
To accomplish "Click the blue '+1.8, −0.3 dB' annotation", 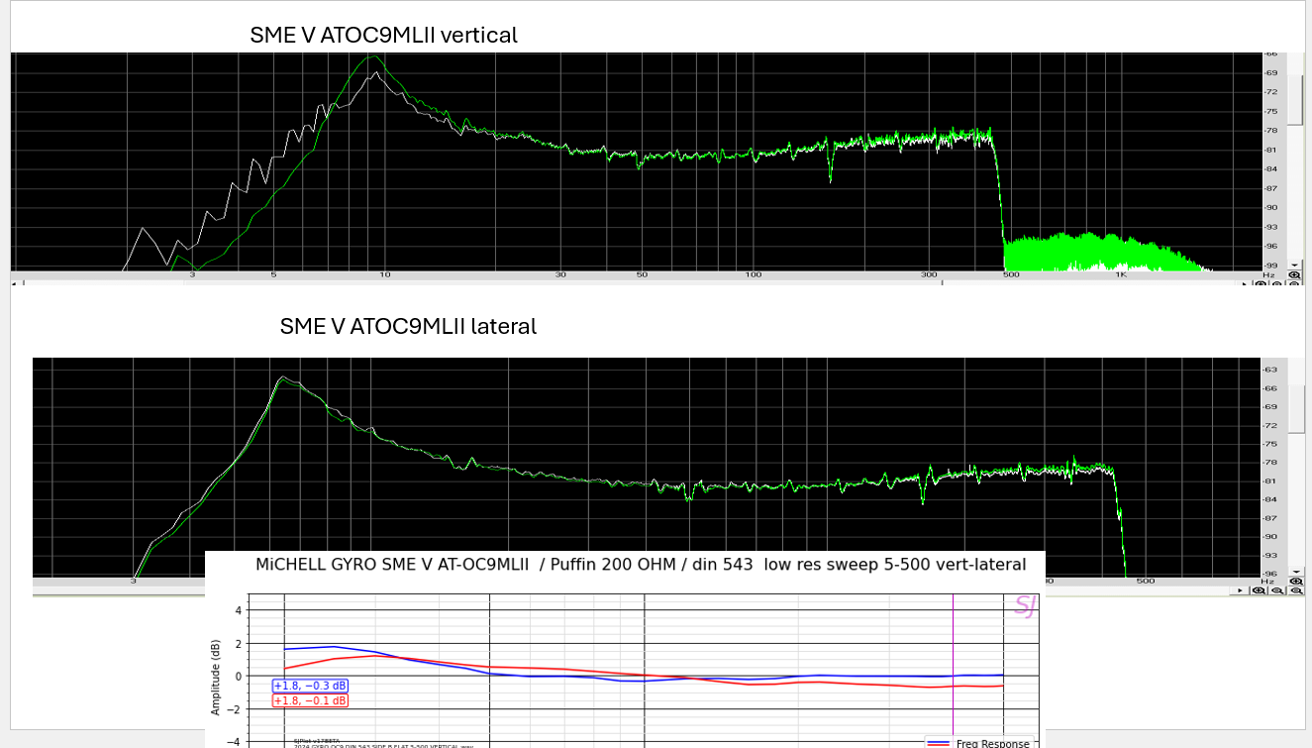I will (x=310, y=686).
